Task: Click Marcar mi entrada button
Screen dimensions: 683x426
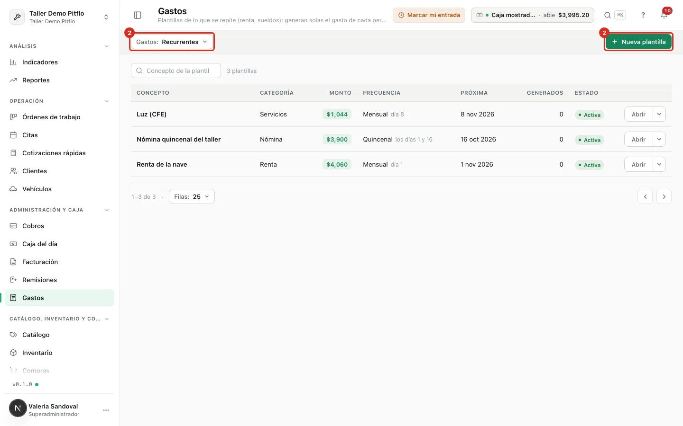Action: tap(429, 15)
